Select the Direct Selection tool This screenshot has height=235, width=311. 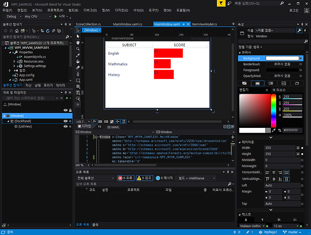78,36
